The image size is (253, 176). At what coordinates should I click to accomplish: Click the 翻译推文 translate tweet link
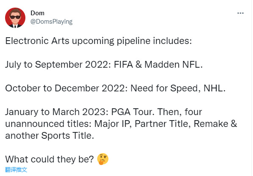16,170
